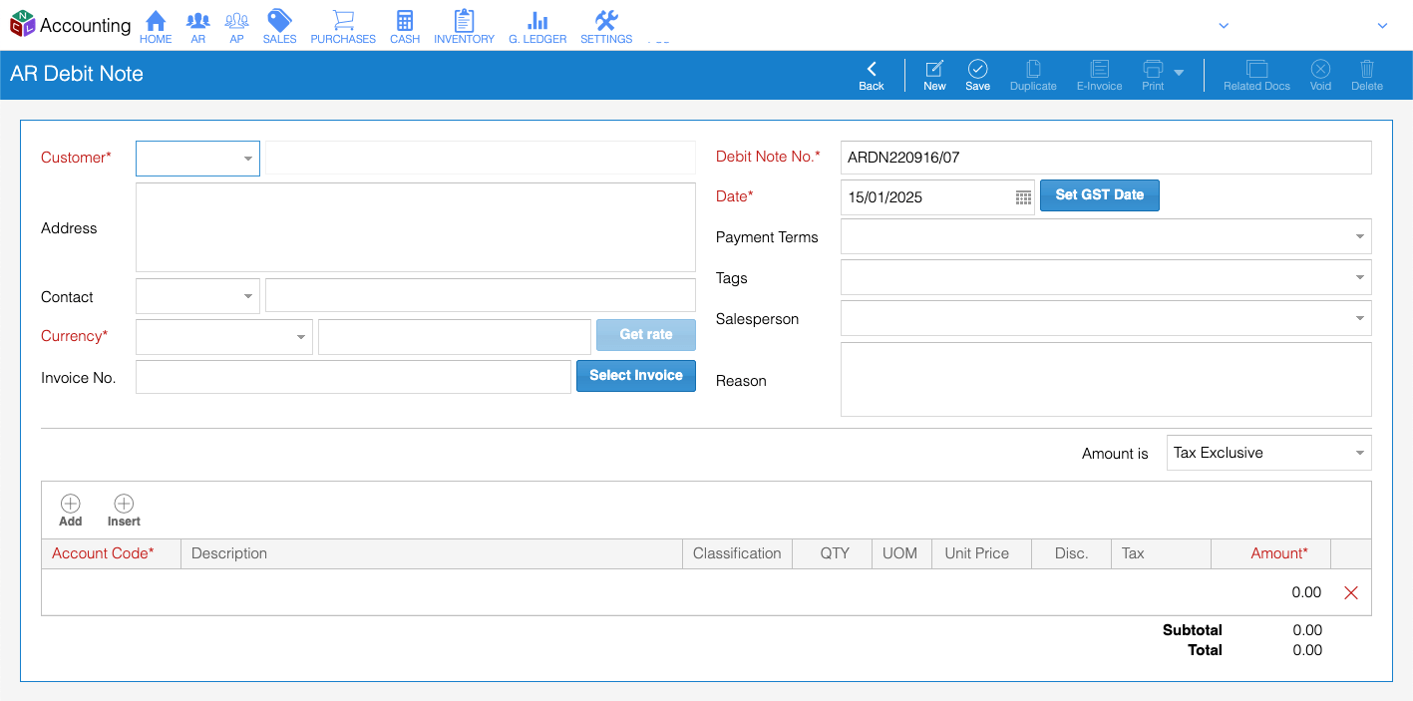Open the Sales menu
This screenshot has height=701, width=1413.
pyautogui.click(x=279, y=22)
